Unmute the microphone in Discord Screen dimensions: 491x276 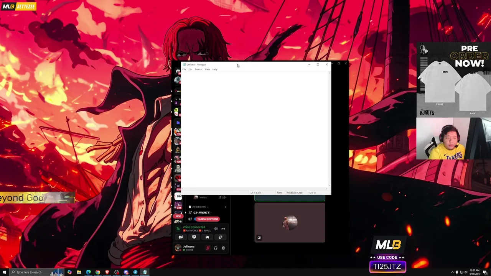point(208,248)
